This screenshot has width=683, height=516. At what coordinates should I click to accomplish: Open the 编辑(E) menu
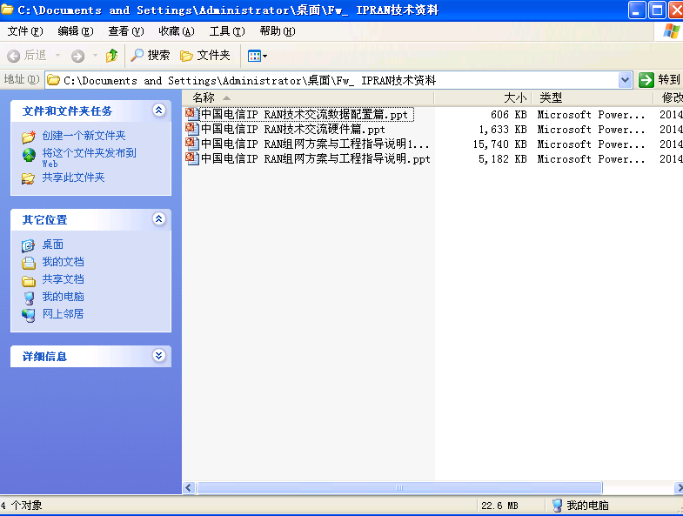point(76,31)
